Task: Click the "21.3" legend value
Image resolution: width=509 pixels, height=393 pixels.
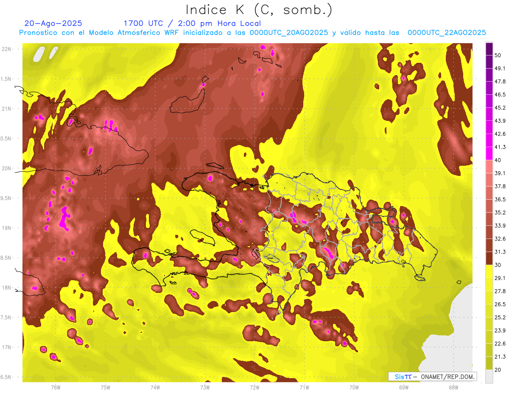Action: tap(500, 357)
